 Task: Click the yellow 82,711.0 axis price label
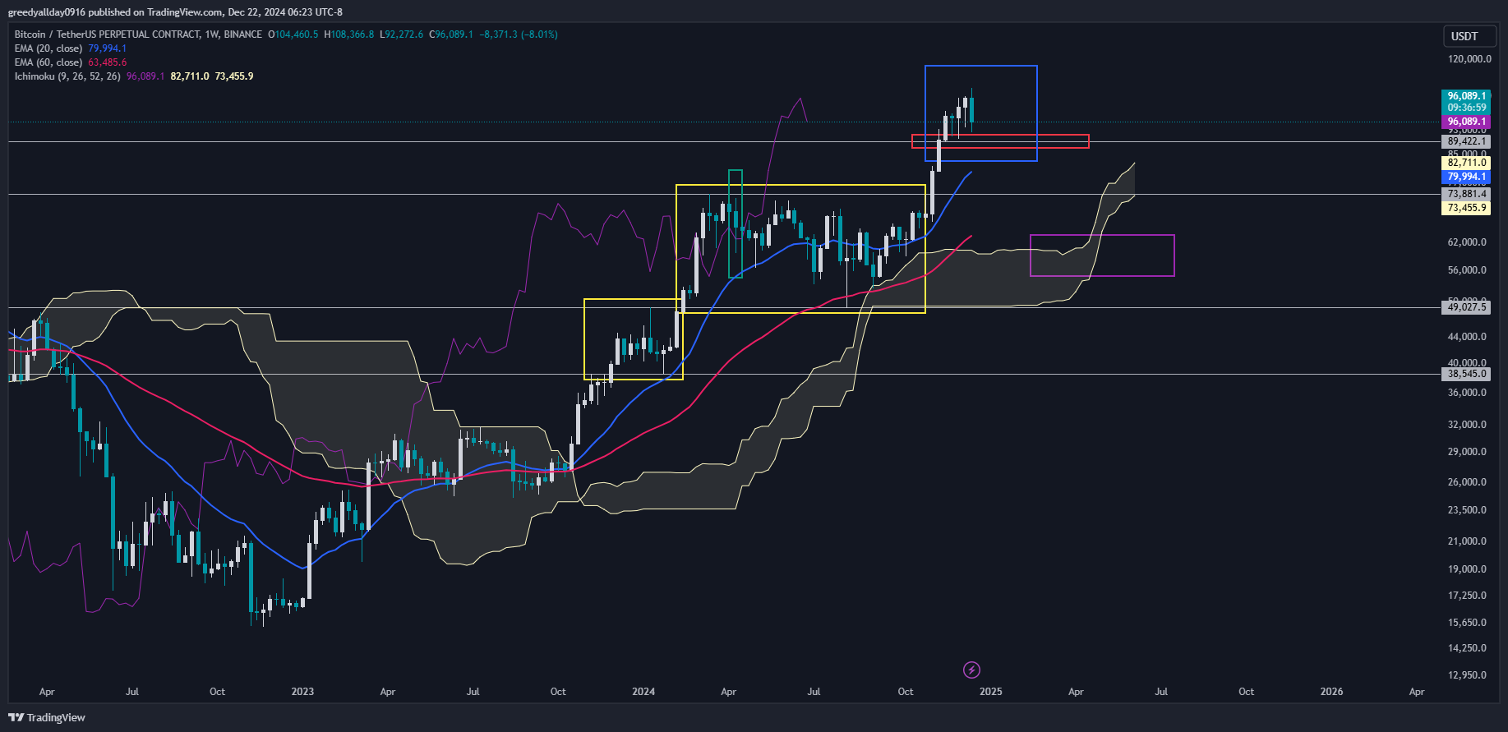[1467, 163]
